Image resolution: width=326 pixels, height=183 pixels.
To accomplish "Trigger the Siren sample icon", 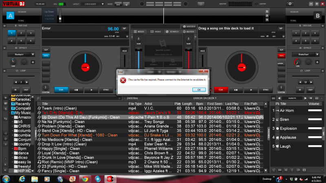I will [x=277, y=120].
